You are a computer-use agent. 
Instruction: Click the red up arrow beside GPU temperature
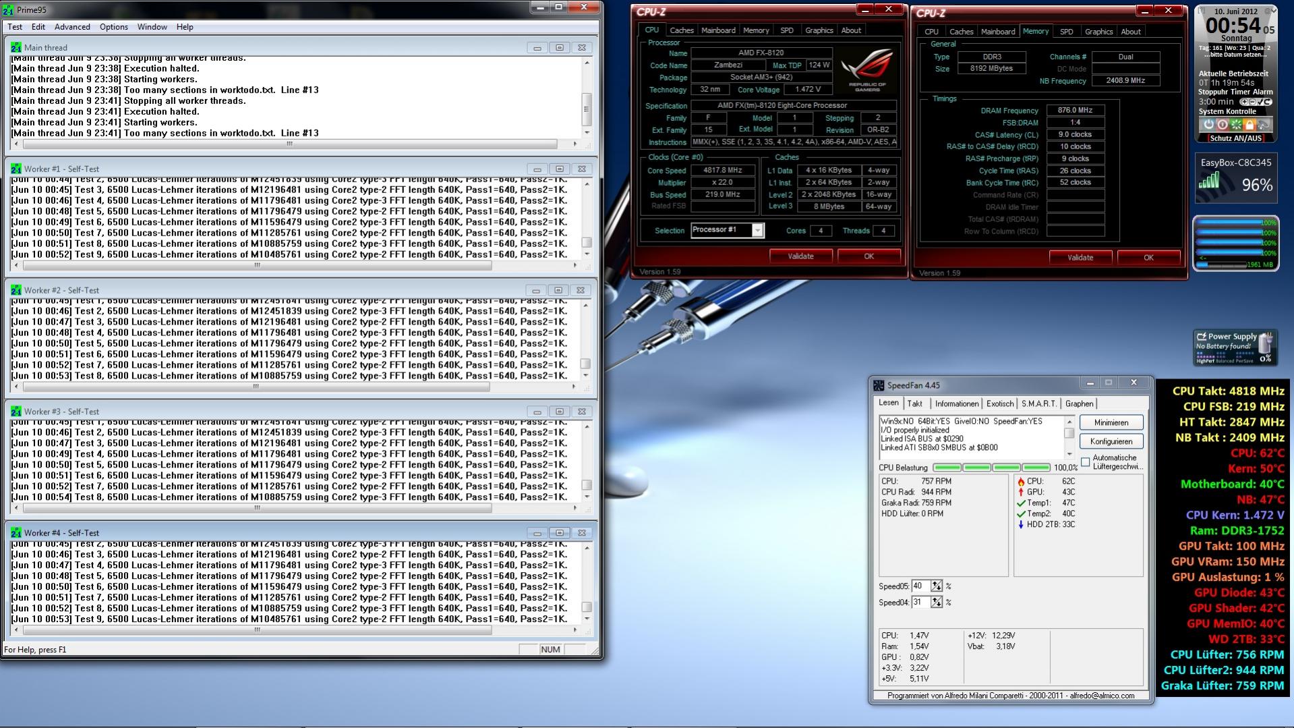click(1021, 493)
